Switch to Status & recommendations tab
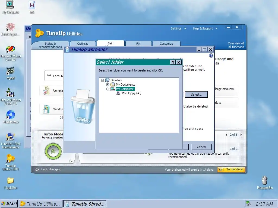 click(50, 45)
